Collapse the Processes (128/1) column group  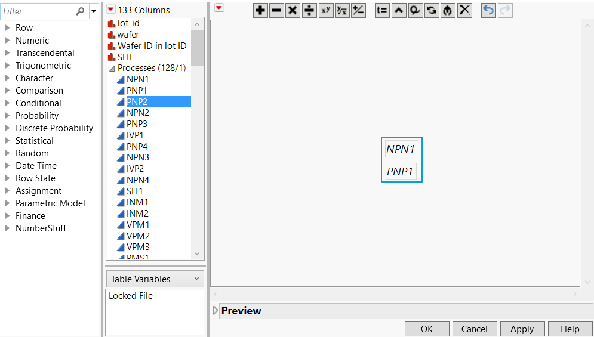112,69
